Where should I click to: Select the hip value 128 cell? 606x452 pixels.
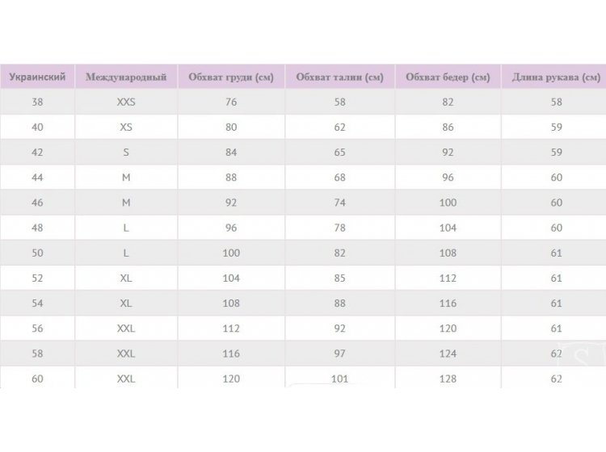pyautogui.click(x=448, y=379)
